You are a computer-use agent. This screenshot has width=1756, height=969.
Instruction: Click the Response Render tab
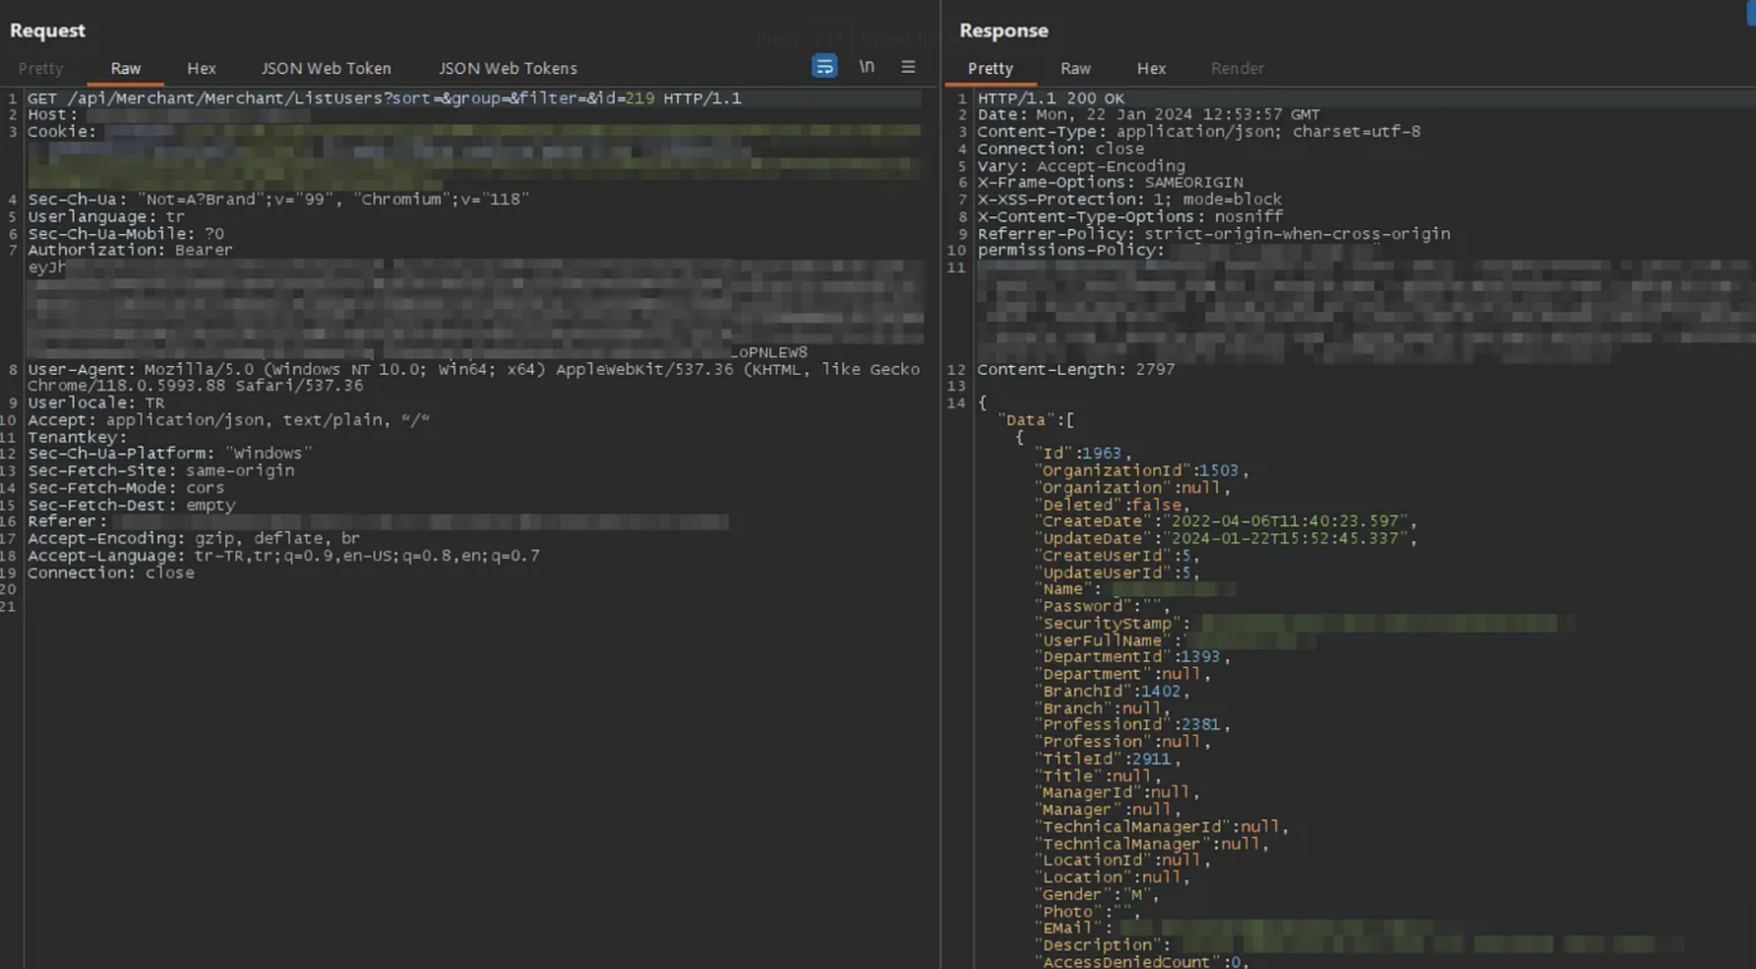tap(1237, 69)
